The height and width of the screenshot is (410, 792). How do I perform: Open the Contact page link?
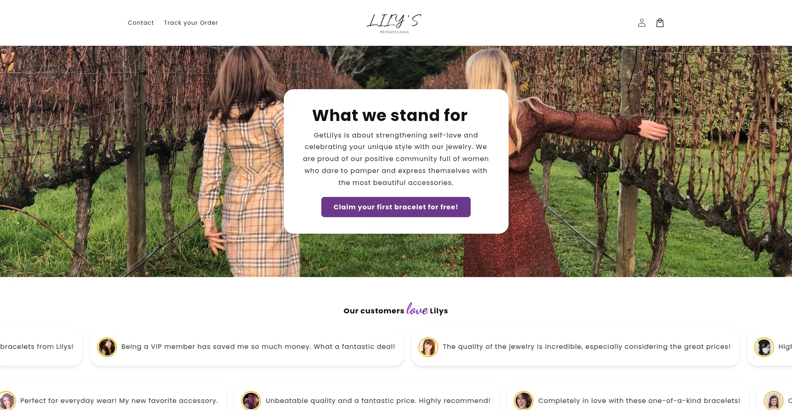click(141, 23)
